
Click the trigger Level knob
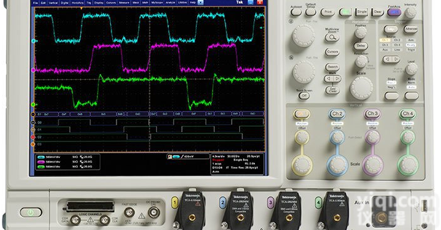point(412,69)
